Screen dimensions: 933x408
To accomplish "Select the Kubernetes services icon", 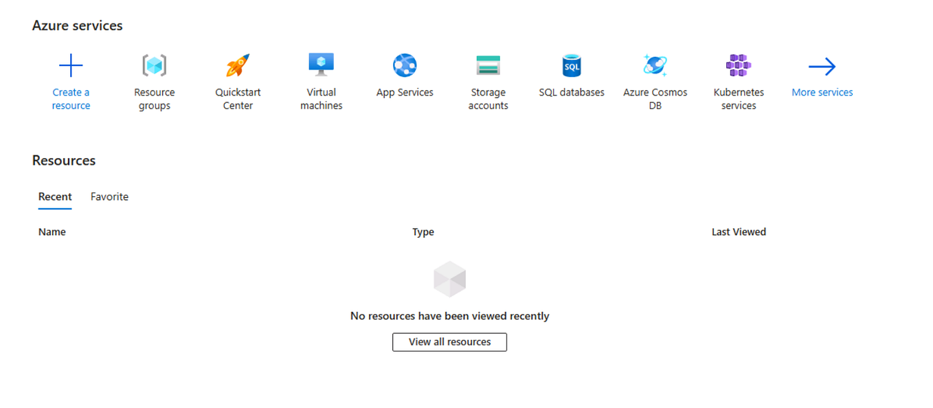I will pos(738,65).
